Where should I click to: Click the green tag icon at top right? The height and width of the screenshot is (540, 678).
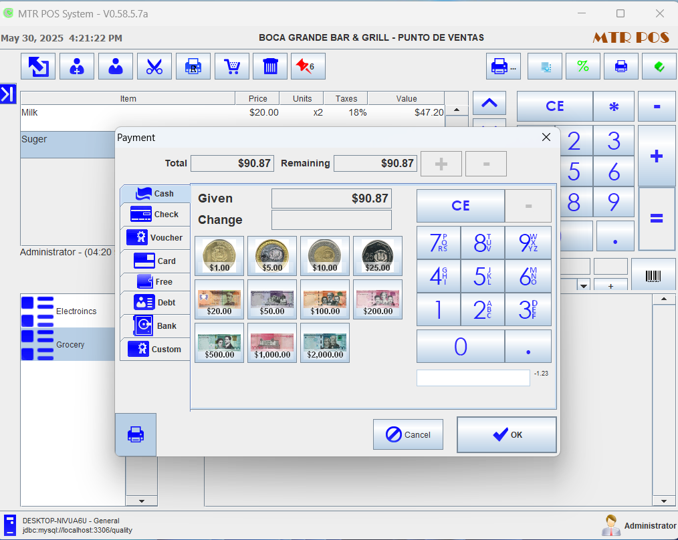tap(659, 66)
